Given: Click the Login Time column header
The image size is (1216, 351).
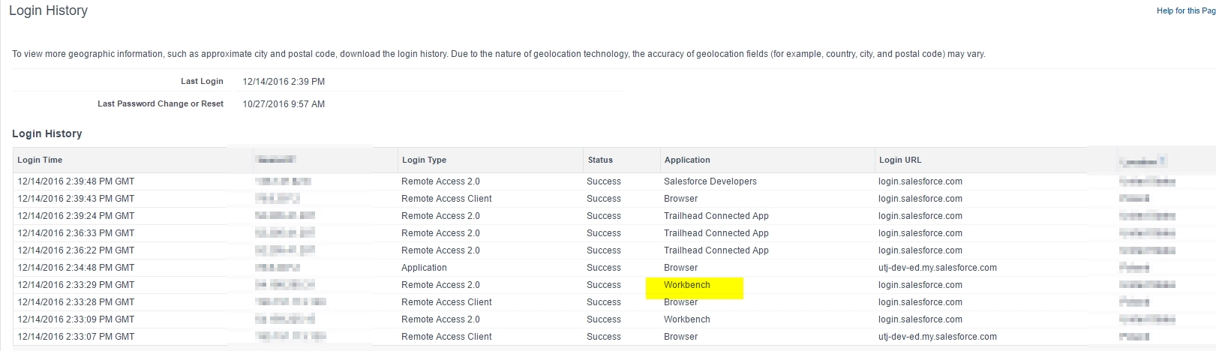Looking at the screenshot, I should [40, 160].
